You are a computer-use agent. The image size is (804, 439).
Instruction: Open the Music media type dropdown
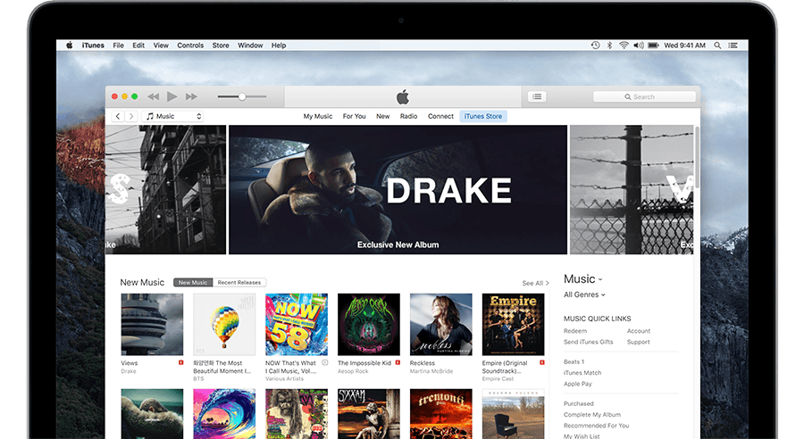(x=173, y=116)
